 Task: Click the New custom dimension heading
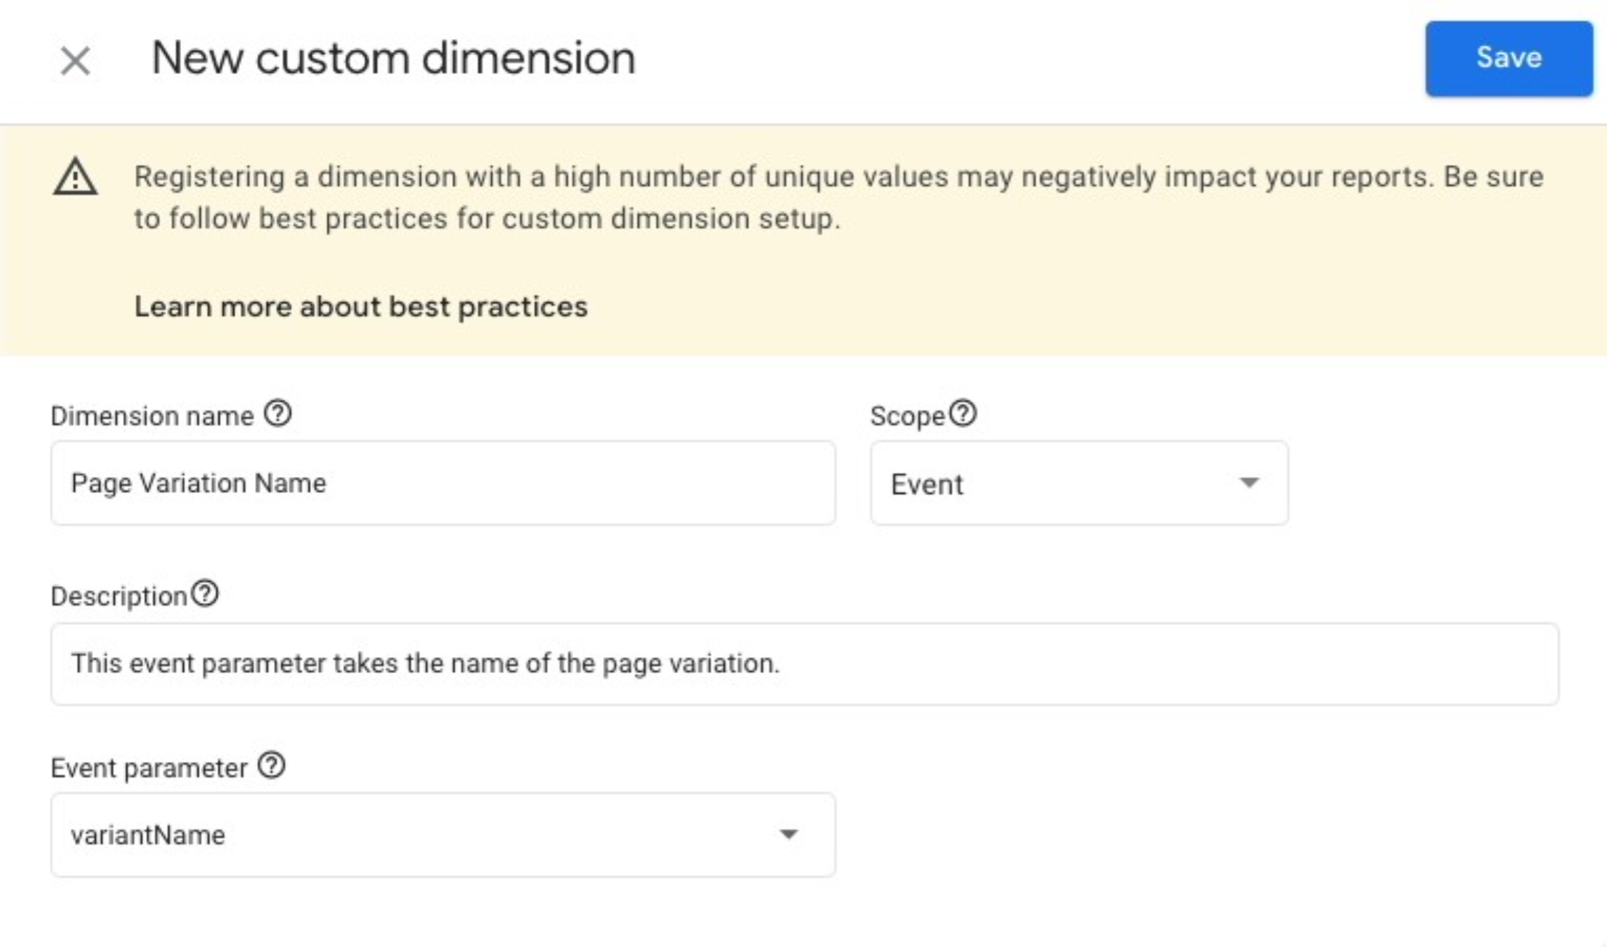tap(393, 58)
